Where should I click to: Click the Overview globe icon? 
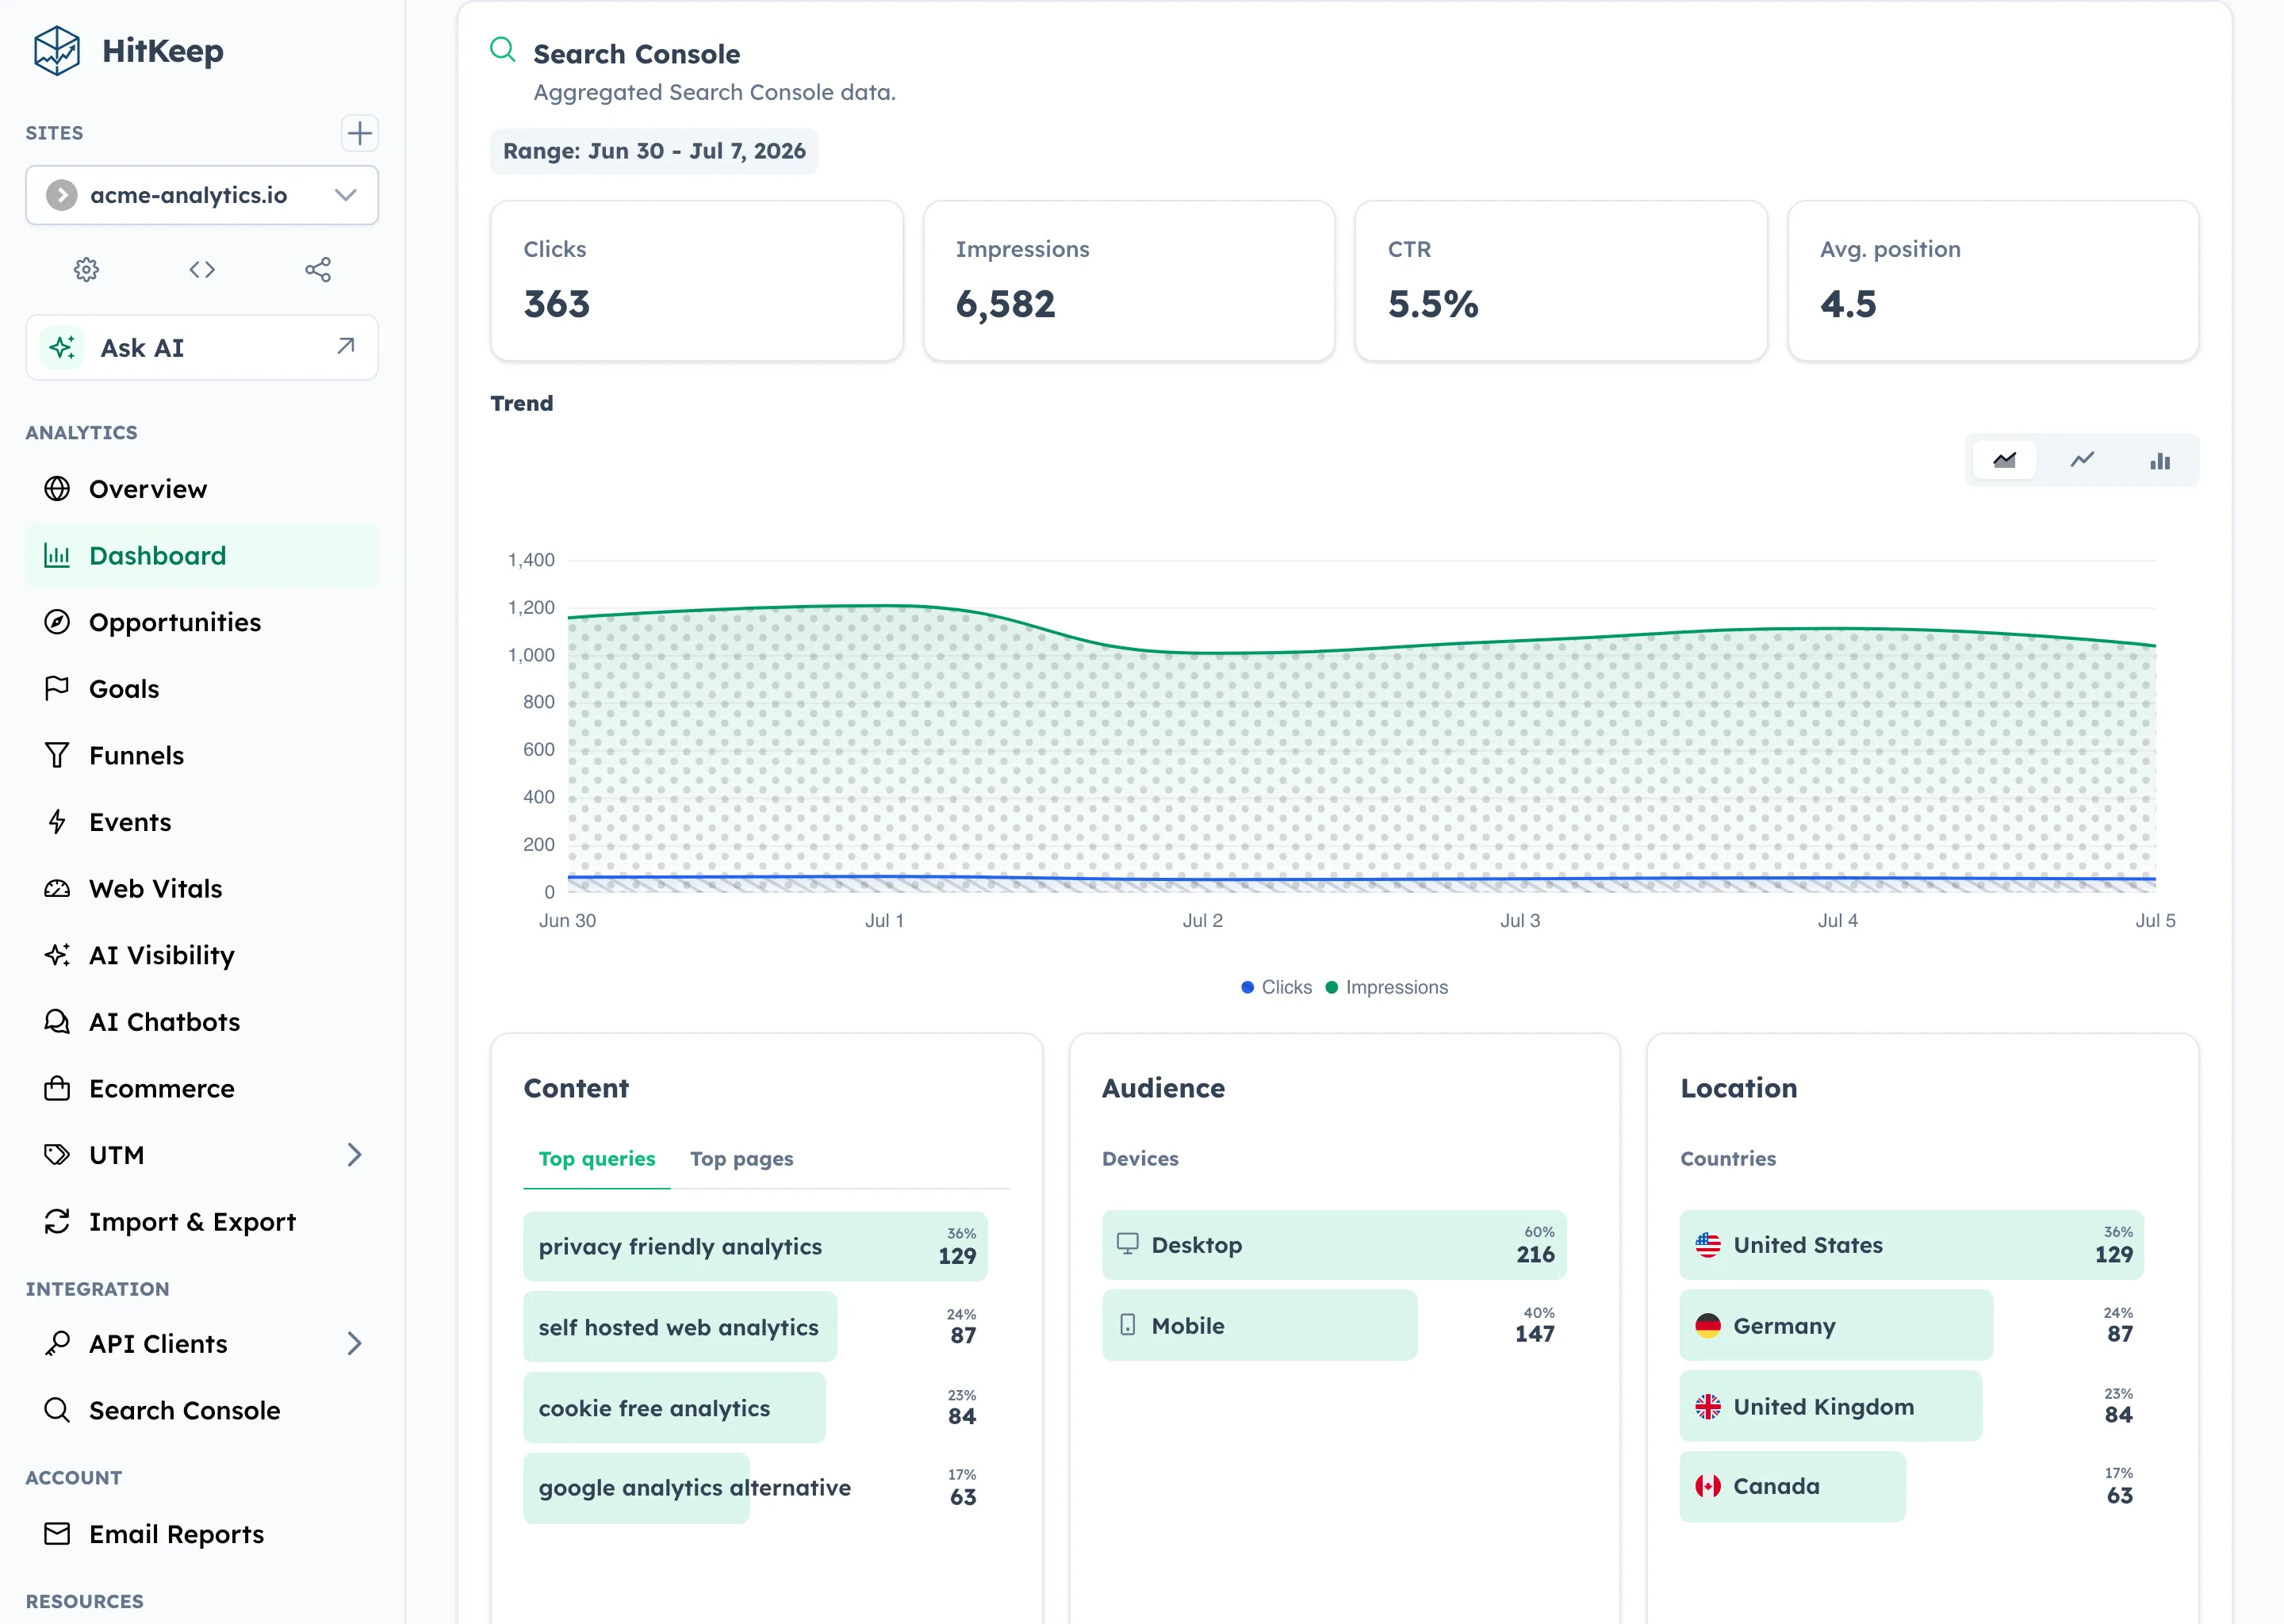click(x=57, y=488)
